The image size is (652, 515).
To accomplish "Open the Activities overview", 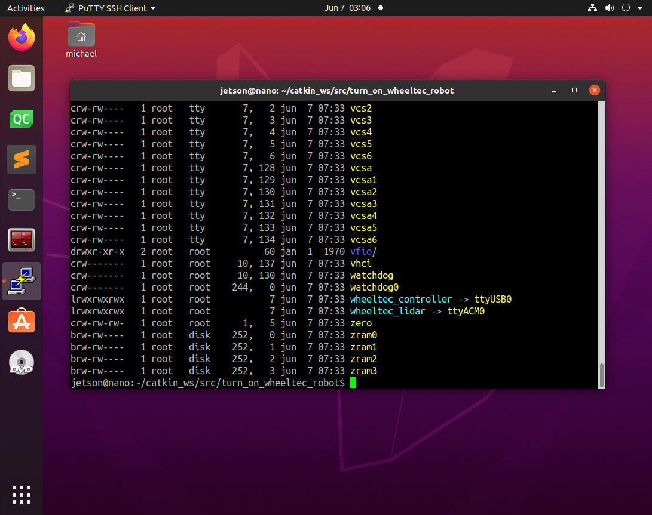I will [x=26, y=8].
